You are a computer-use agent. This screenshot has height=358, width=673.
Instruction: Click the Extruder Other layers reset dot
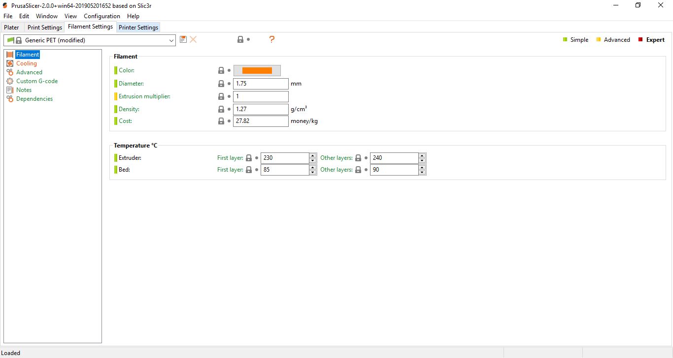pyautogui.click(x=366, y=158)
